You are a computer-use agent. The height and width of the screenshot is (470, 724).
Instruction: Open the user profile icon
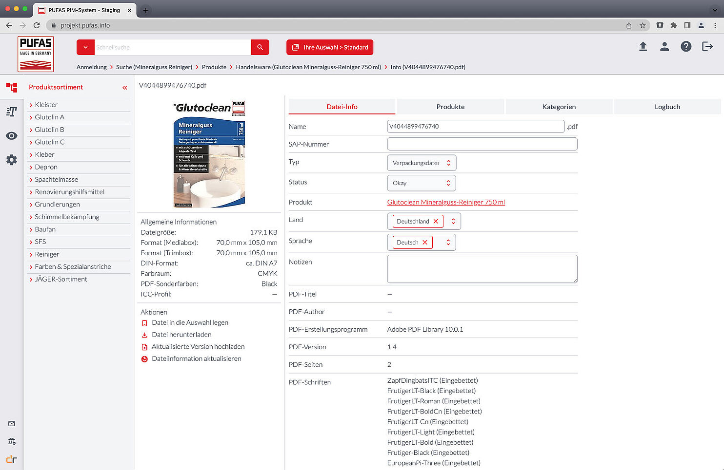pos(664,46)
